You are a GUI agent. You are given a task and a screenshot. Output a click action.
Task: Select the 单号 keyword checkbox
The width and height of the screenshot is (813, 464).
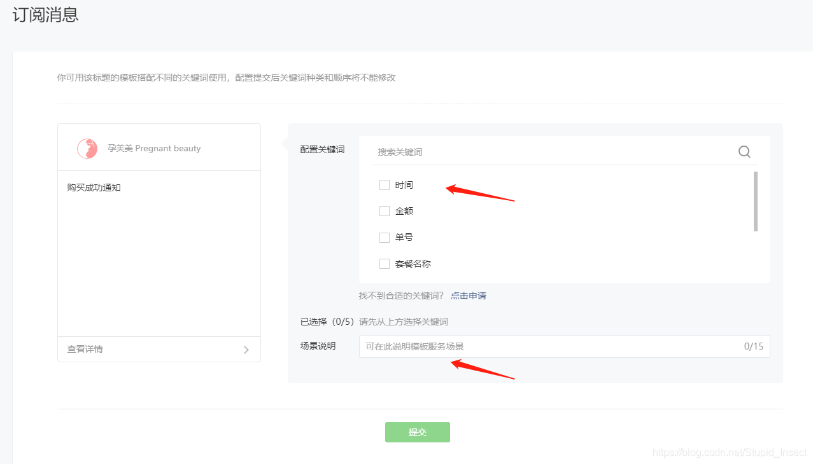385,236
